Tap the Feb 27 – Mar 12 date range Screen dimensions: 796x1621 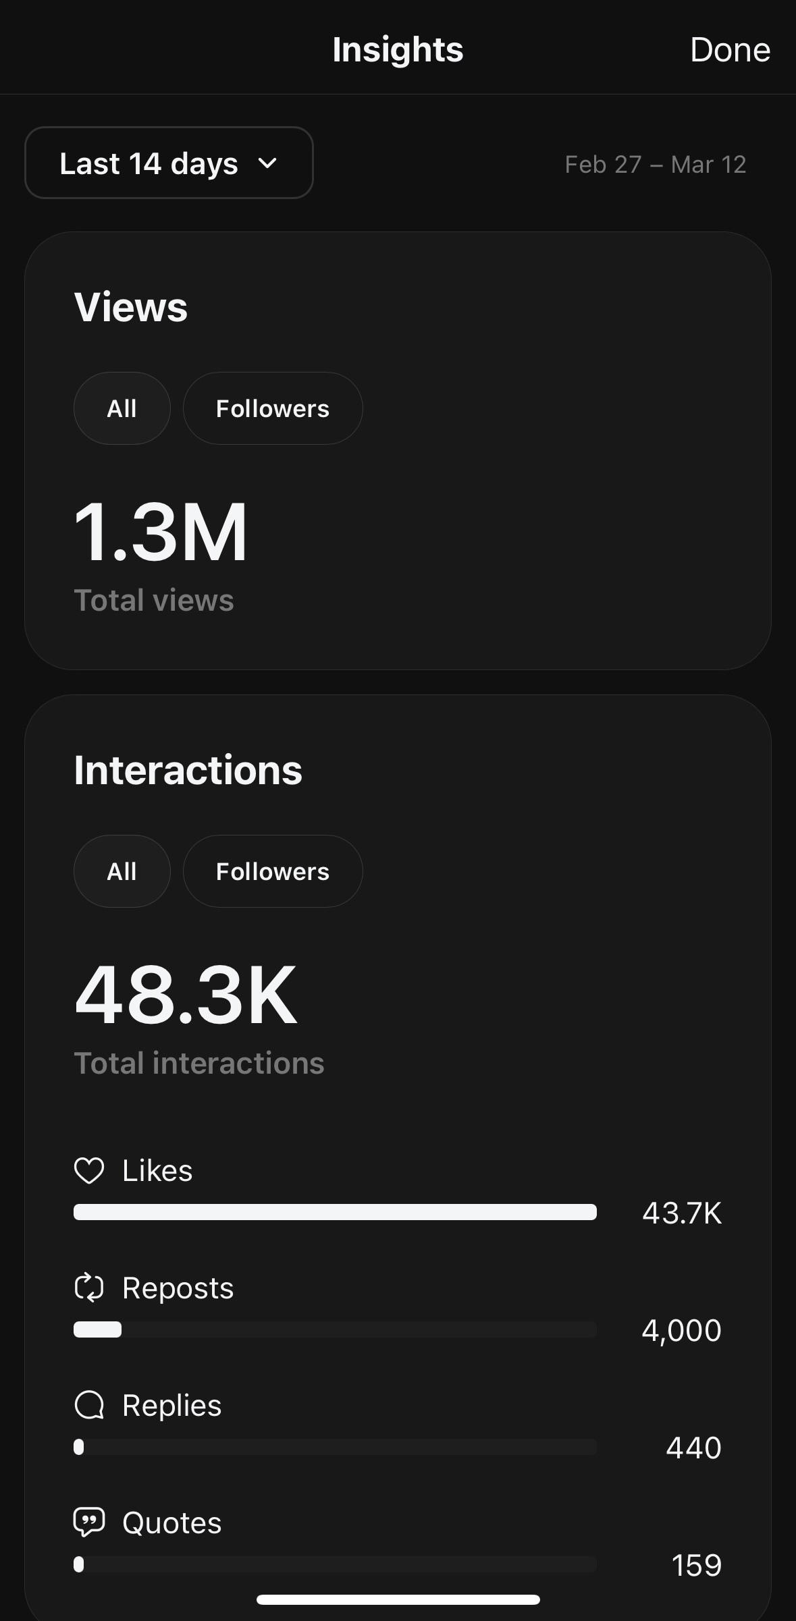[655, 165]
